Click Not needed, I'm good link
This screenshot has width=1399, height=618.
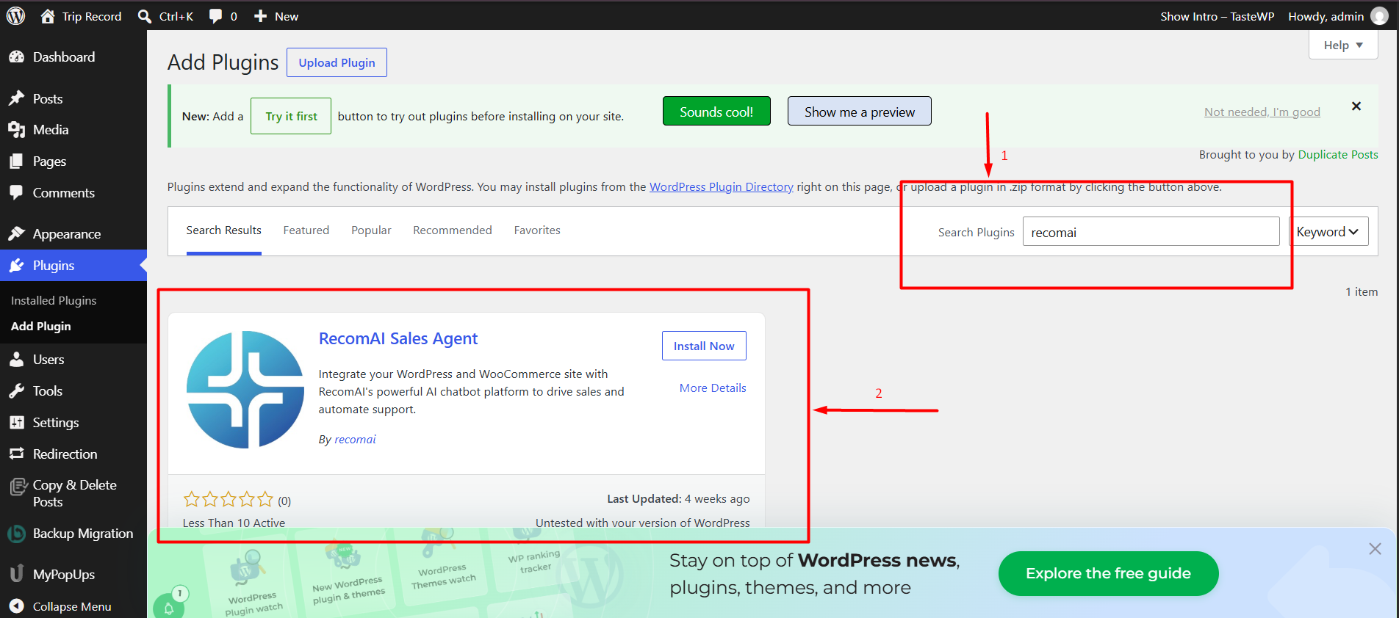(x=1262, y=112)
